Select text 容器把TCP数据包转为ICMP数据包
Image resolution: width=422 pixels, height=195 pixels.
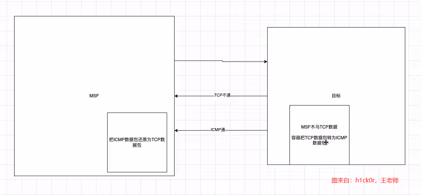[x=319, y=140]
